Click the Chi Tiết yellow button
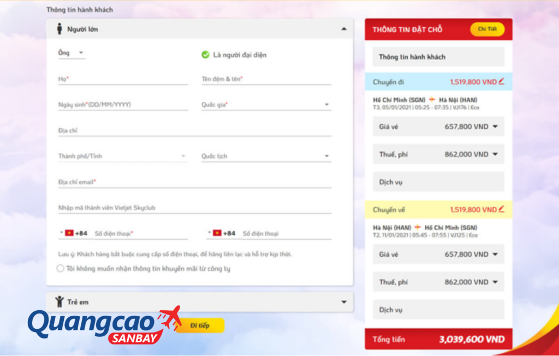This screenshot has width=559, height=356. (487, 29)
